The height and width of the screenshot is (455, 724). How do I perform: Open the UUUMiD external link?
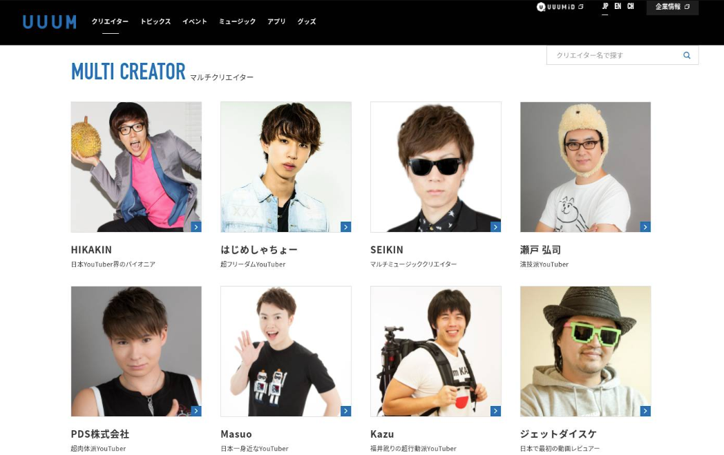560,7
